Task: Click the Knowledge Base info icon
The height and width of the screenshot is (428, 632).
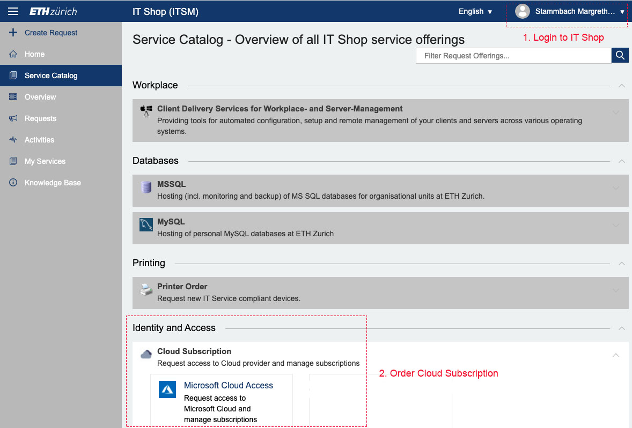Action: click(x=13, y=182)
